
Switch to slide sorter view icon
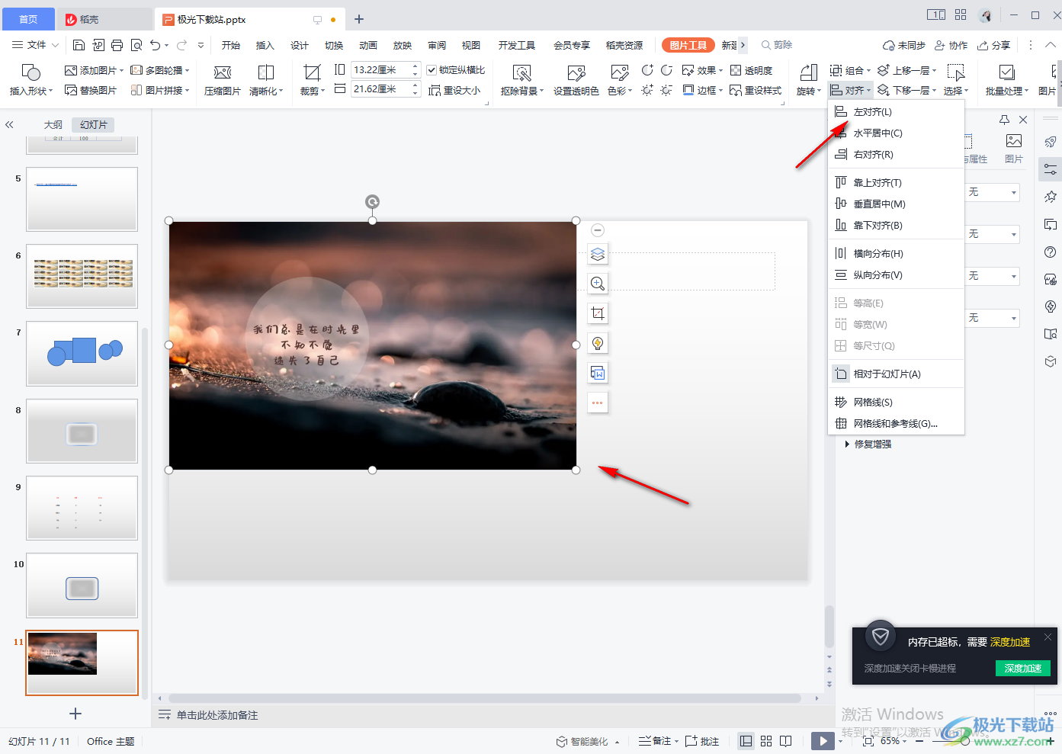766,741
